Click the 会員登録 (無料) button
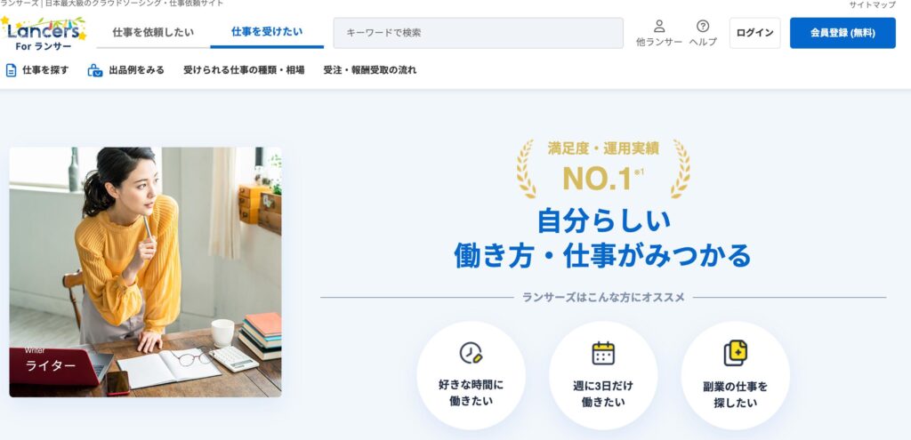 [x=842, y=33]
